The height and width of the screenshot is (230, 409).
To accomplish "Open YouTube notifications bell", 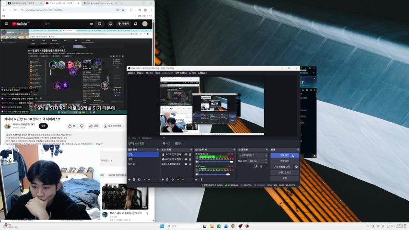I will [x=135, y=23].
